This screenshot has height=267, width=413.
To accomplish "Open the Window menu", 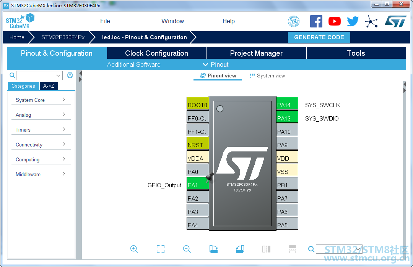I will (172, 21).
